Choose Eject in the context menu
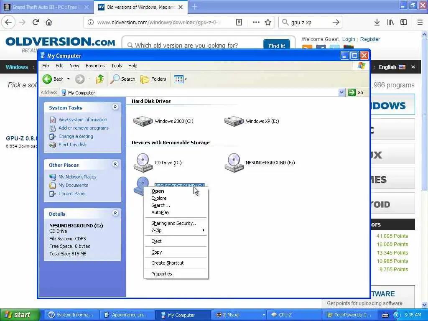Viewport: 428px width, 321px height. pos(176,241)
